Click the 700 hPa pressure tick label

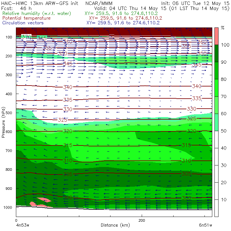[9, 150]
